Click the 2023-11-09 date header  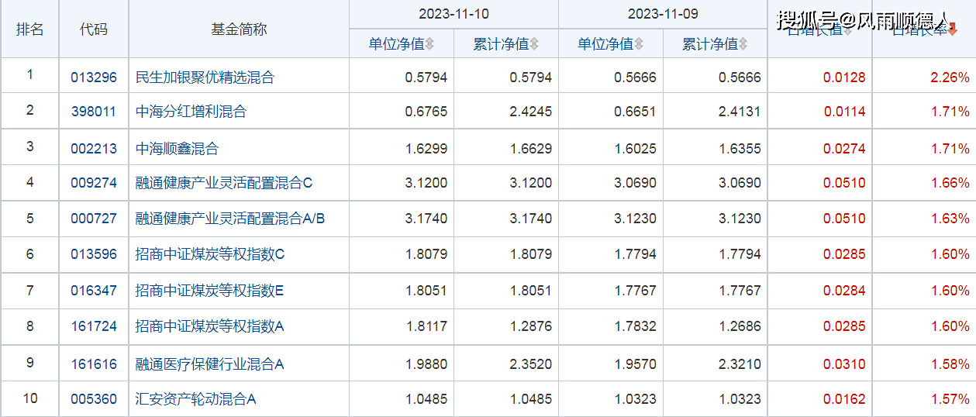click(x=663, y=14)
